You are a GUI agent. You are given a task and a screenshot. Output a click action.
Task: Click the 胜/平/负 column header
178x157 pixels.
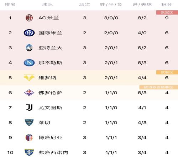pyautogui.click(x=111, y=5)
